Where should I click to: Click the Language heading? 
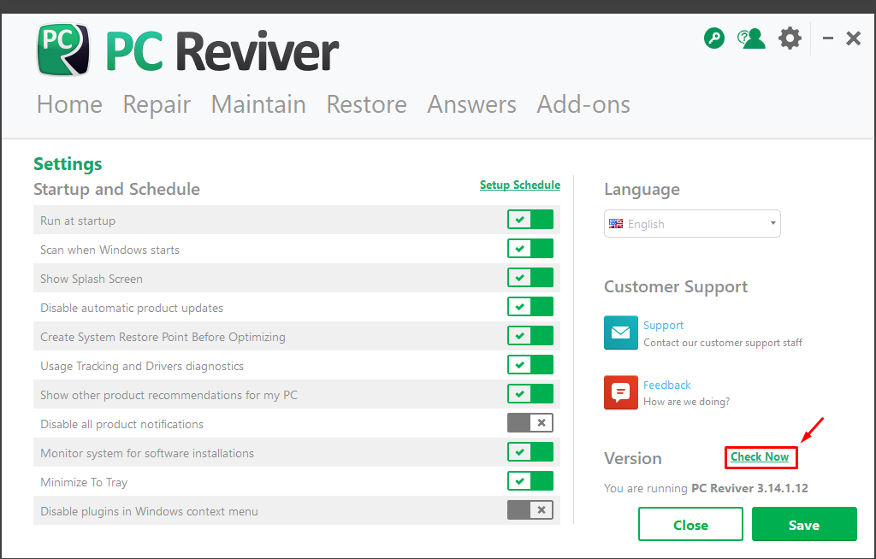point(642,190)
